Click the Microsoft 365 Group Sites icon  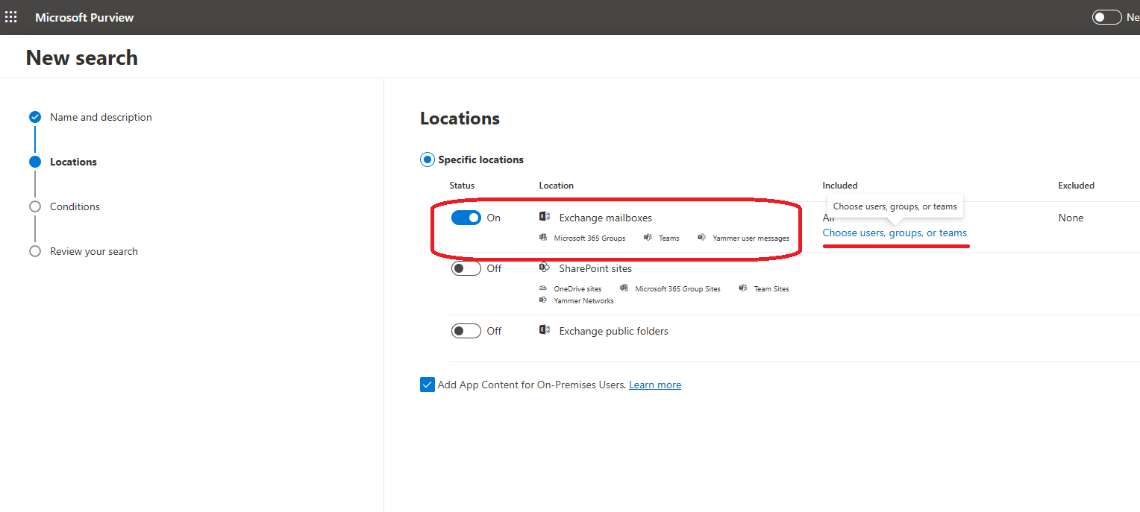(x=624, y=288)
